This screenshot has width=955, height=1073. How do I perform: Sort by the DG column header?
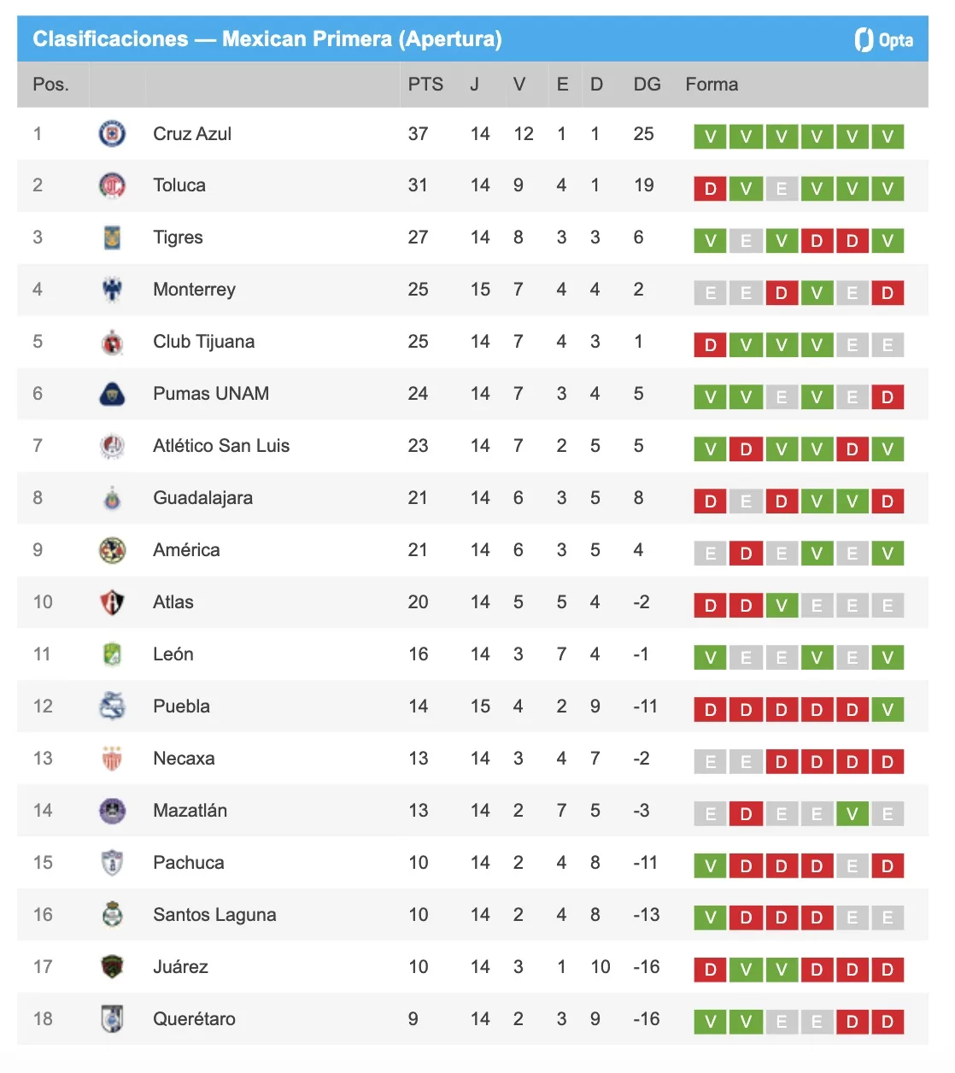pos(647,85)
